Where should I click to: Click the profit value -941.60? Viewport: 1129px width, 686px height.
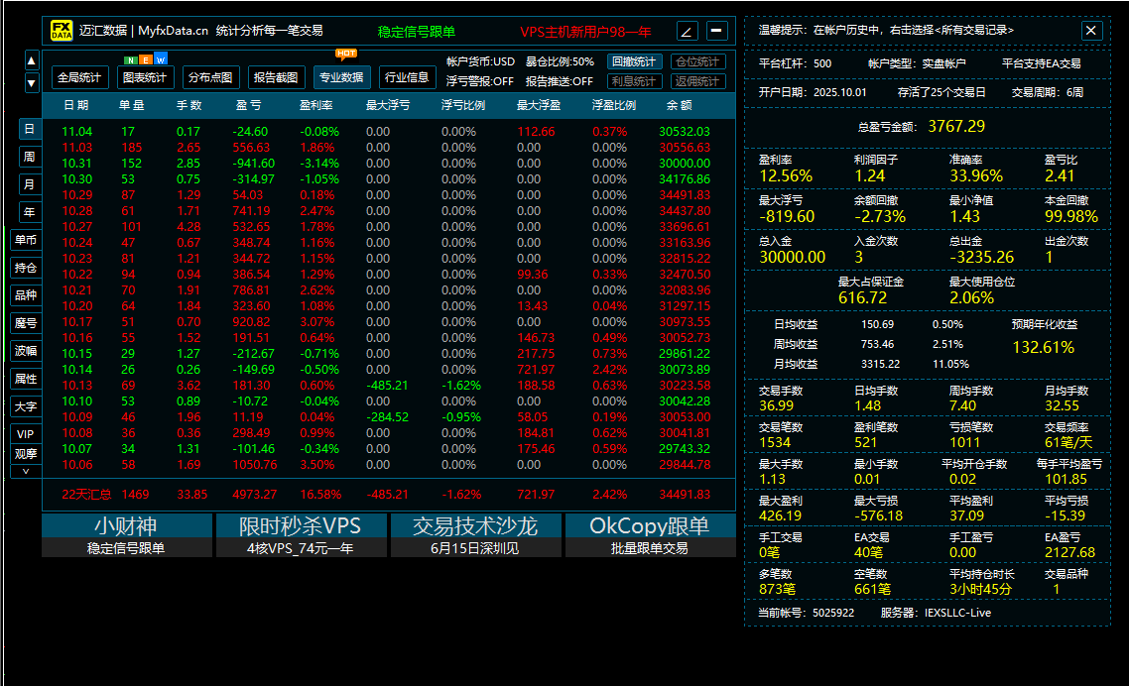coord(253,164)
